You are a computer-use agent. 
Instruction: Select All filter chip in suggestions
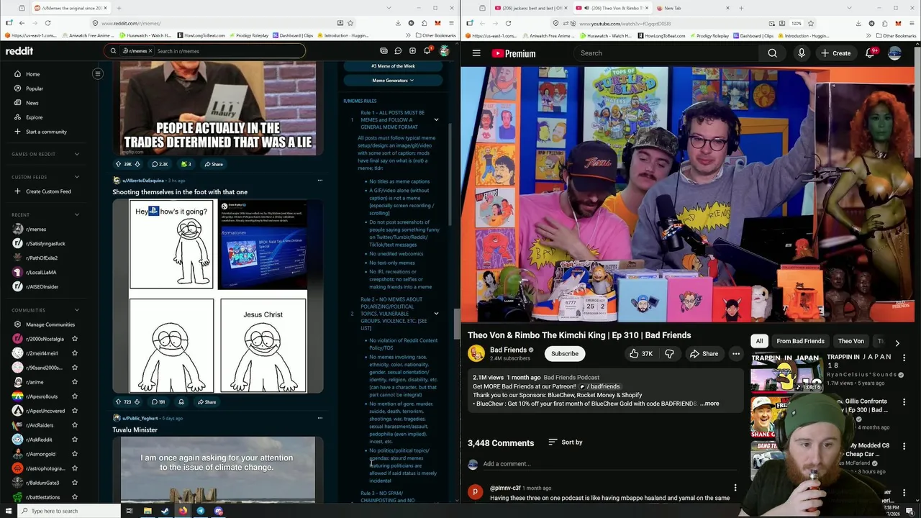click(x=759, y=341)
